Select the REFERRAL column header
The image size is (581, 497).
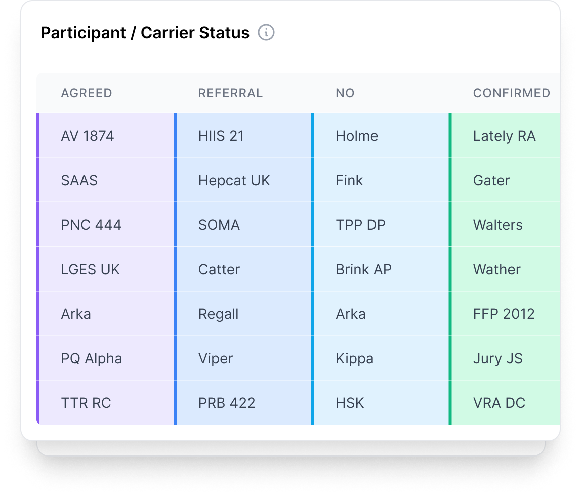pos(230,93)
